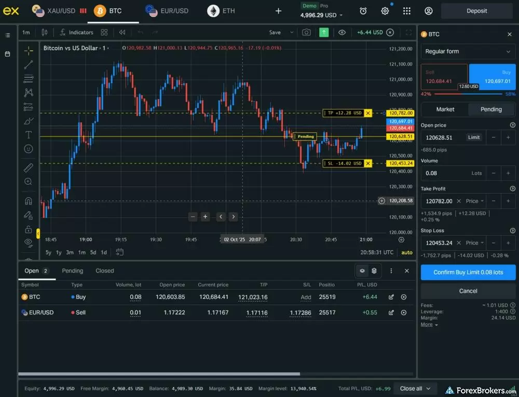Click the Deposit button
519x397 pixels.
[476, 10]
